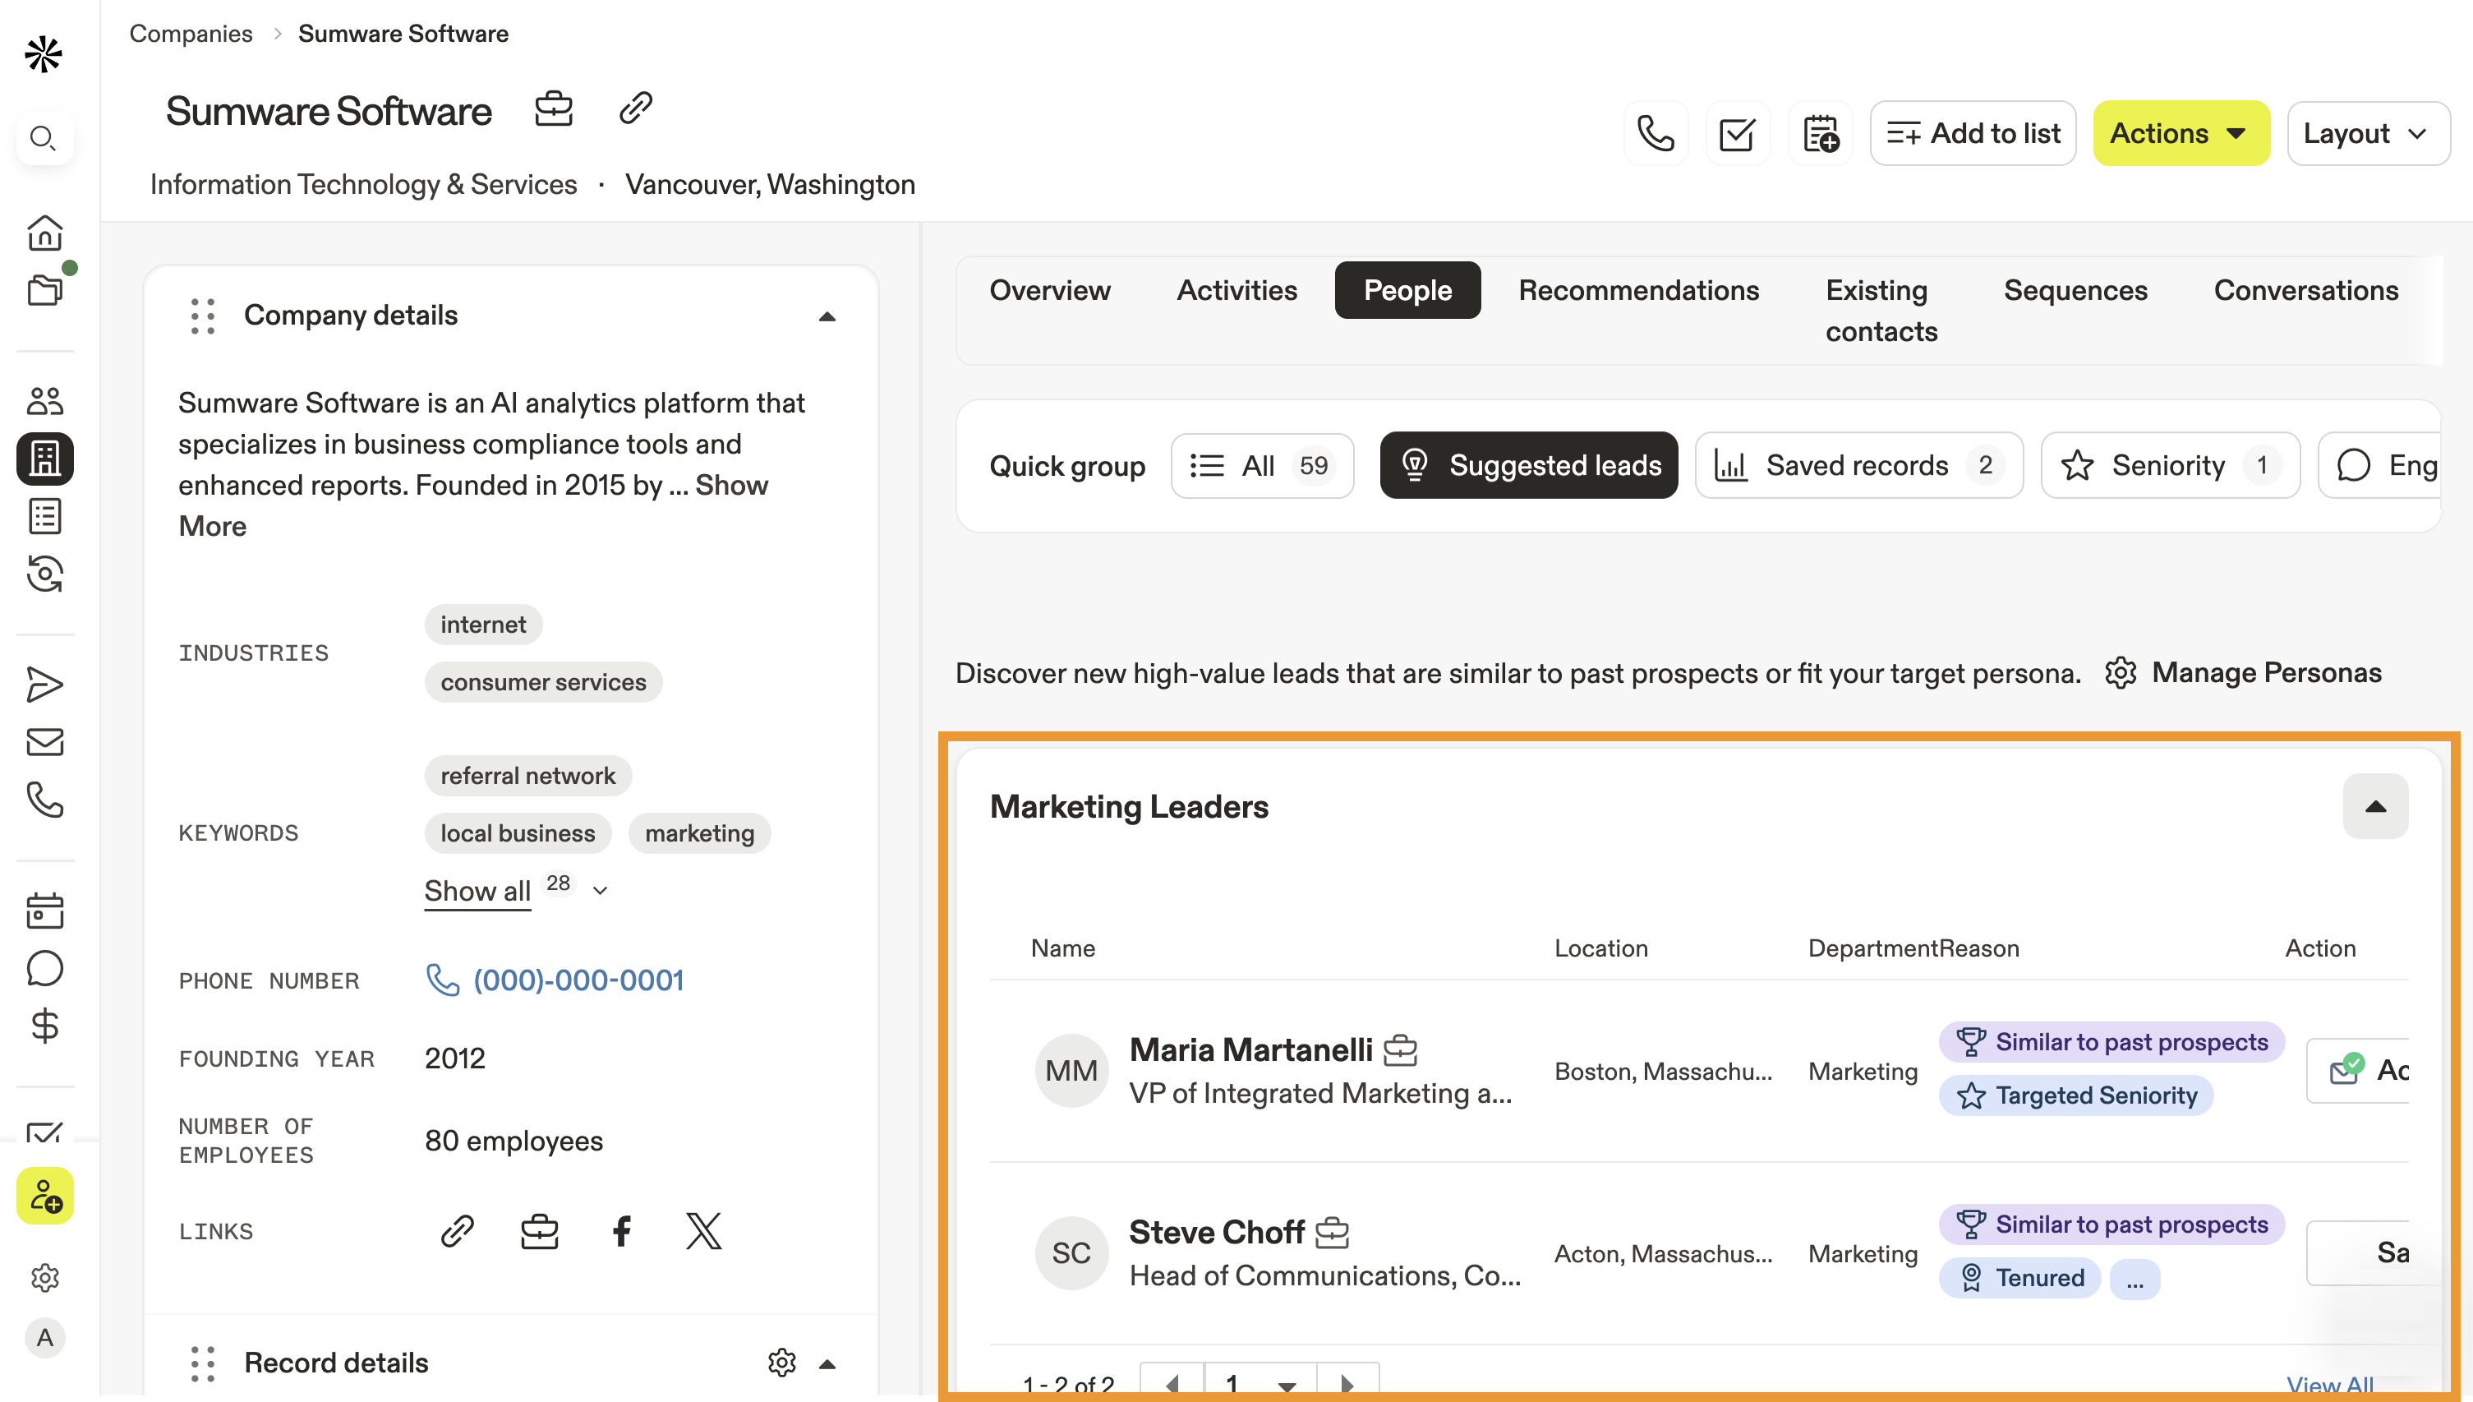Open Record details gear settings
2473x1402 pixels.
(781, 1363)
